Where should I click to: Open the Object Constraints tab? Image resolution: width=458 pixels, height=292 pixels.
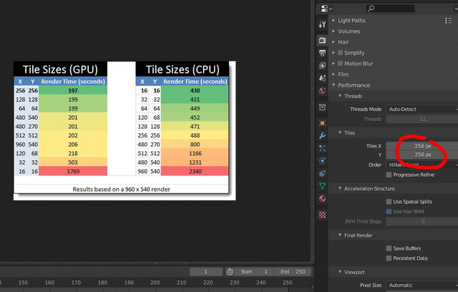(x=322, y=173)
